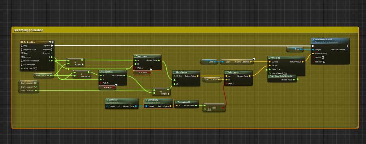Screen dimensions: 366x144
Task: Click the Pick A pin on Select Vector
Action: [226, 84]
